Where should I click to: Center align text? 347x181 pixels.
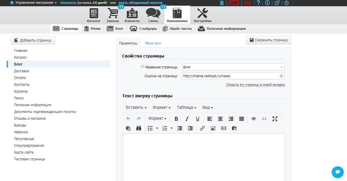coord(220,119)
